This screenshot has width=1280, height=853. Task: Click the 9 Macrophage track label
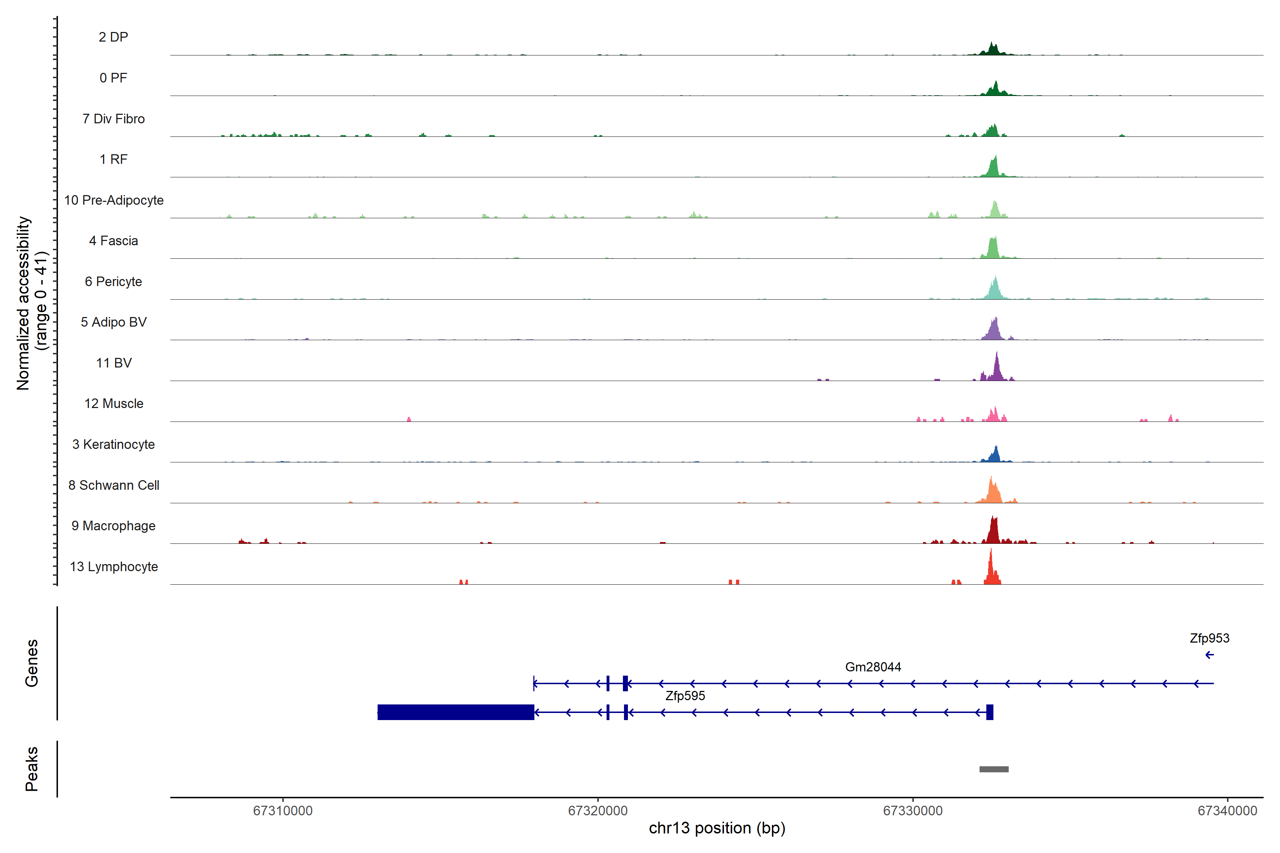click(x=113, y=526)
